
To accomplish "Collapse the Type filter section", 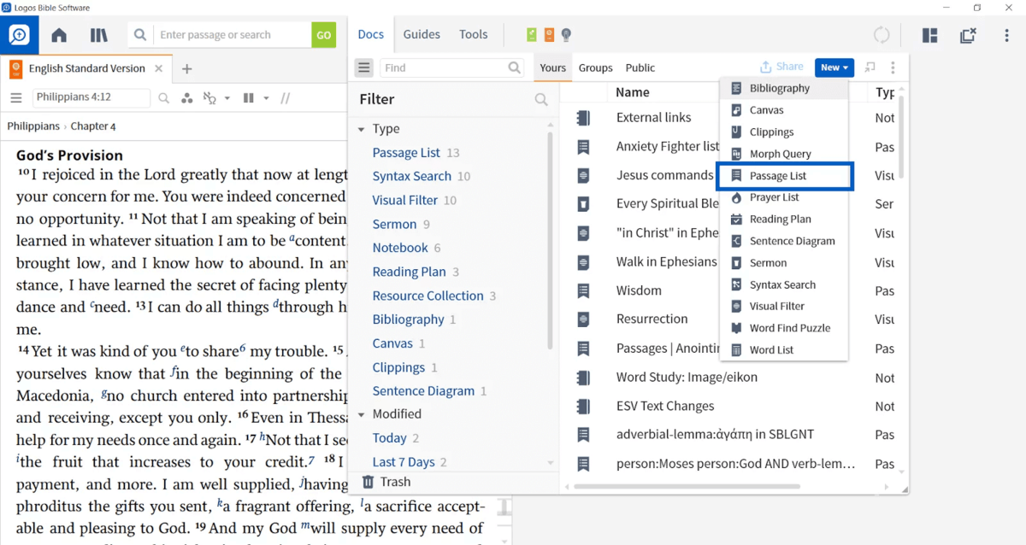I will click(x=362, y=129).
